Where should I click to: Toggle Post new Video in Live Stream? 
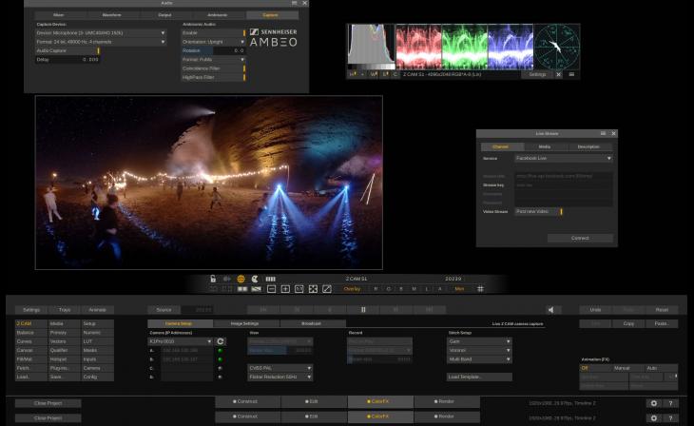pos(539,212)
